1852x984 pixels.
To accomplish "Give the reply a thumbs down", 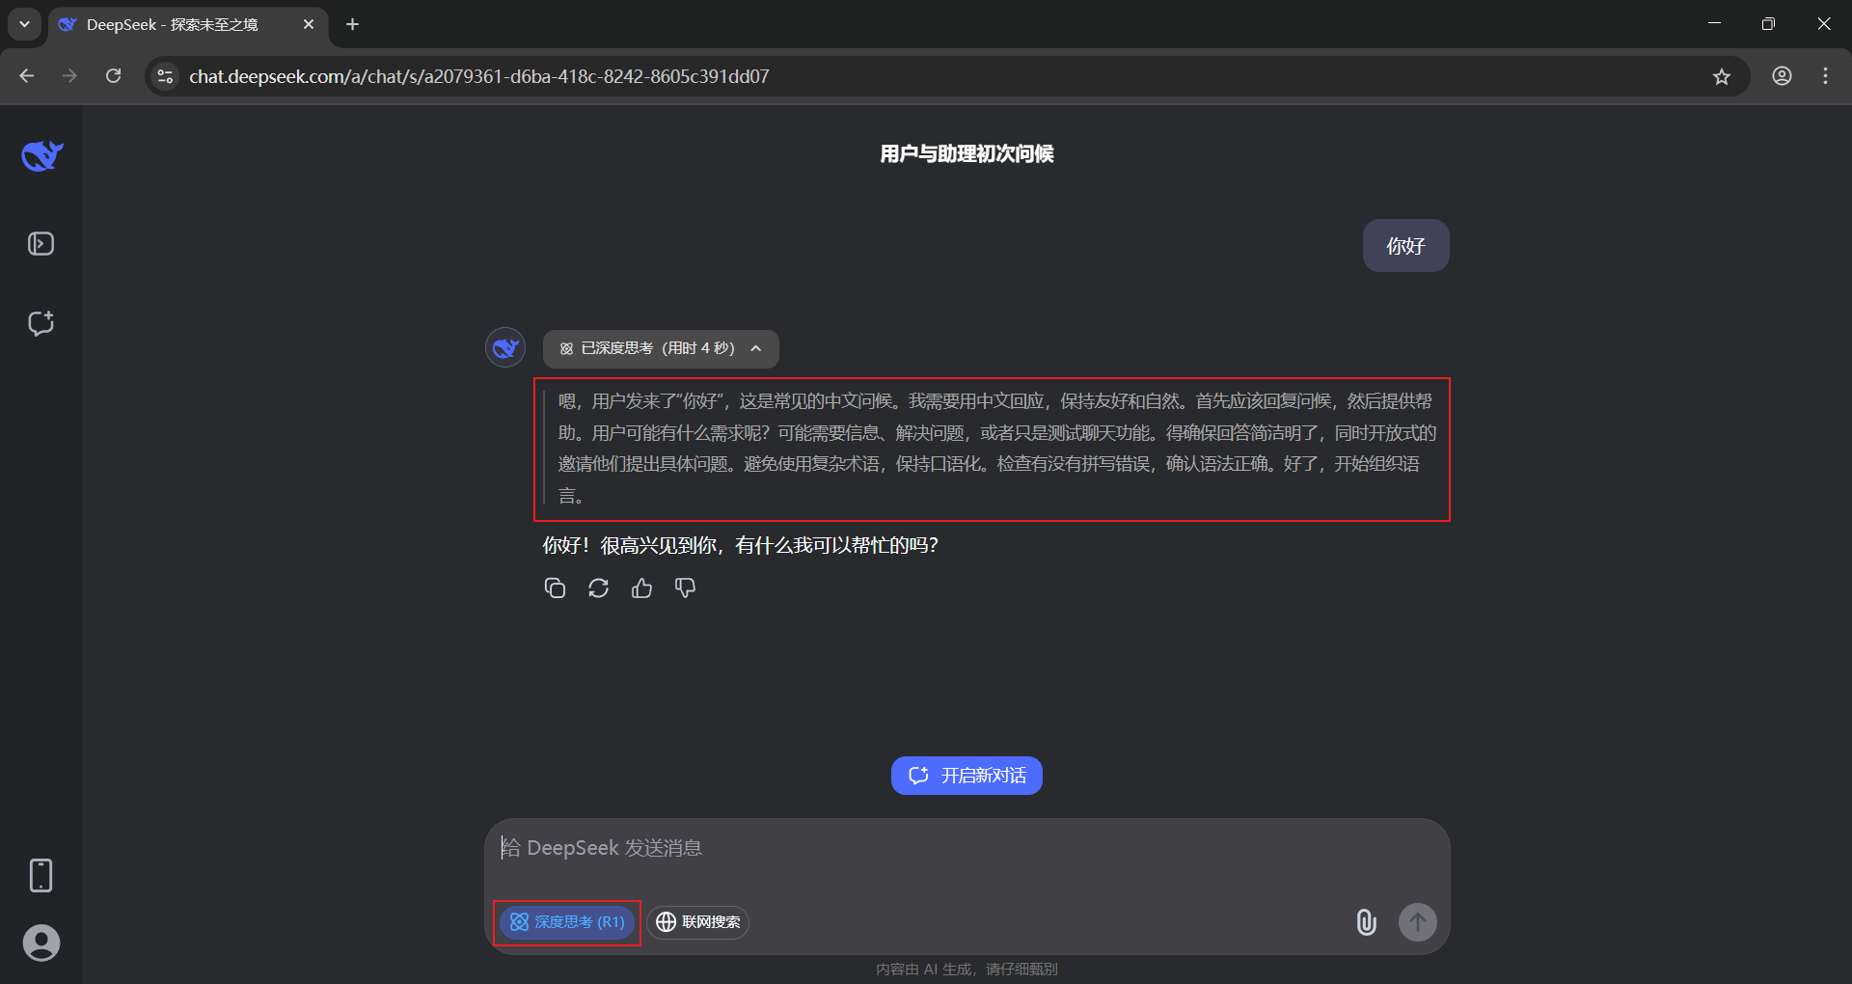I will click(x=685, y=588).
